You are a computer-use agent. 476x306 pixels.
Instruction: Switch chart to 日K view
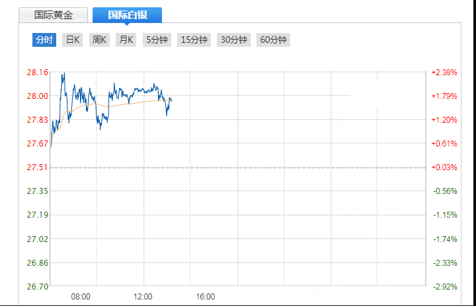(x=72, y=40)
